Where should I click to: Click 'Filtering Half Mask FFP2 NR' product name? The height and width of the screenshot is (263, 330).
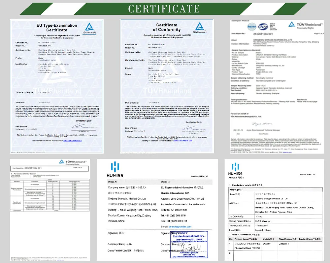tap(247, 248)
